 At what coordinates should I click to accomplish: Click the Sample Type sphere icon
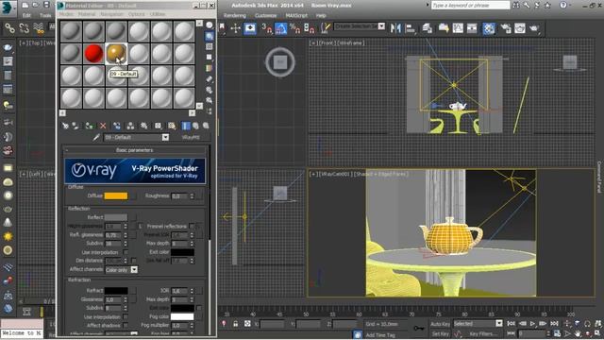click(x=210, y=25)
